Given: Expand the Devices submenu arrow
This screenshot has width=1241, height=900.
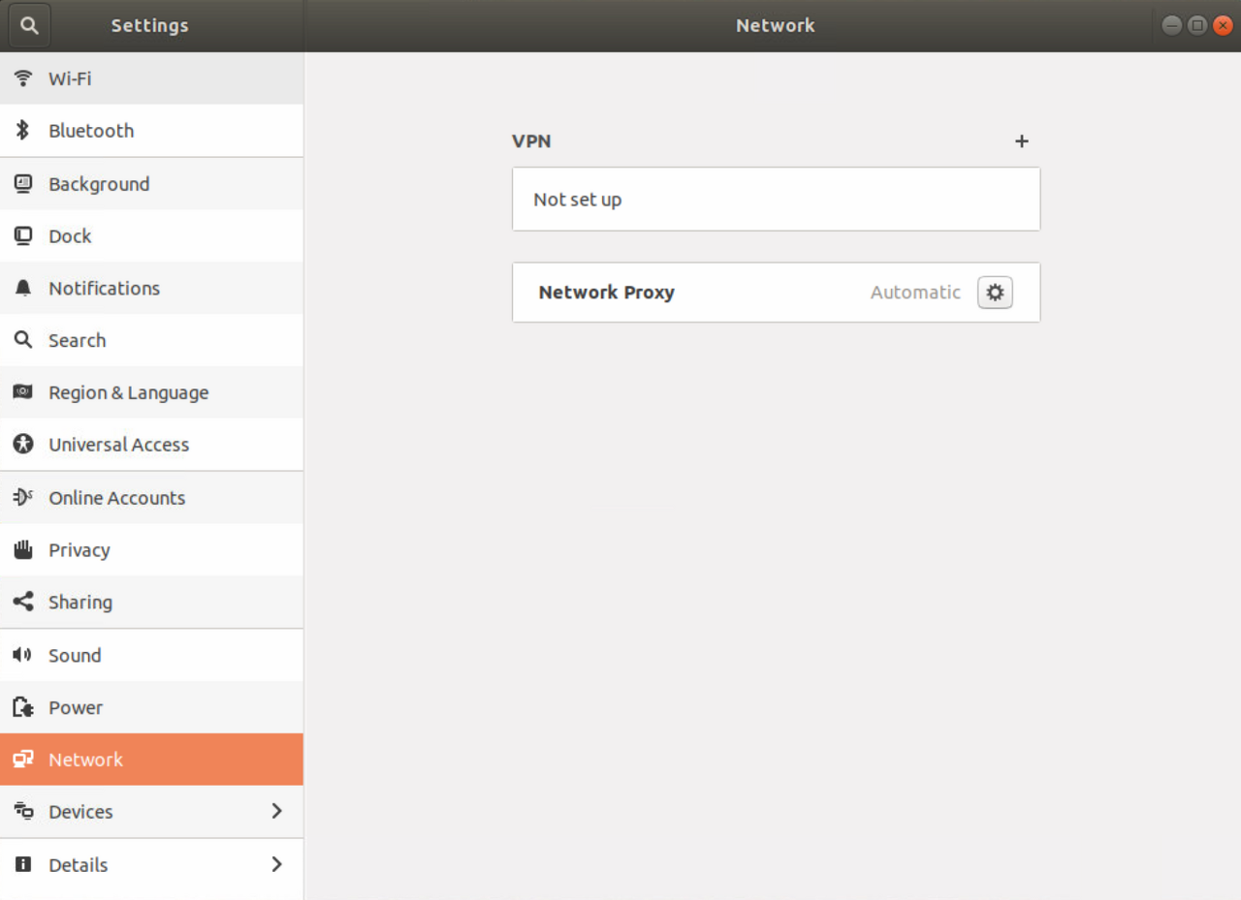Looking at the screenshot, I should (276, 811).
